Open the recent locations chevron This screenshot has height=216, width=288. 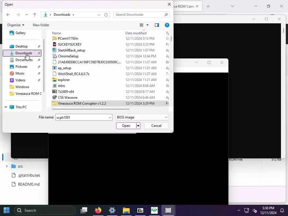[26, 15]
